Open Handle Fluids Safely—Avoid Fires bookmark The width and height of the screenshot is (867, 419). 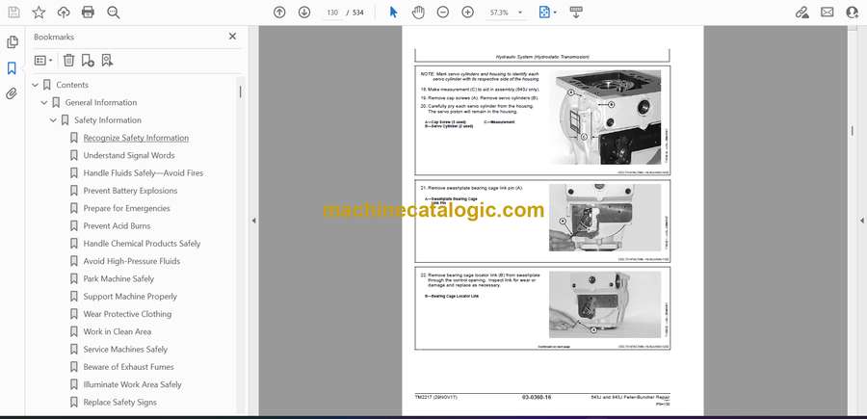[x=144, y=173]
